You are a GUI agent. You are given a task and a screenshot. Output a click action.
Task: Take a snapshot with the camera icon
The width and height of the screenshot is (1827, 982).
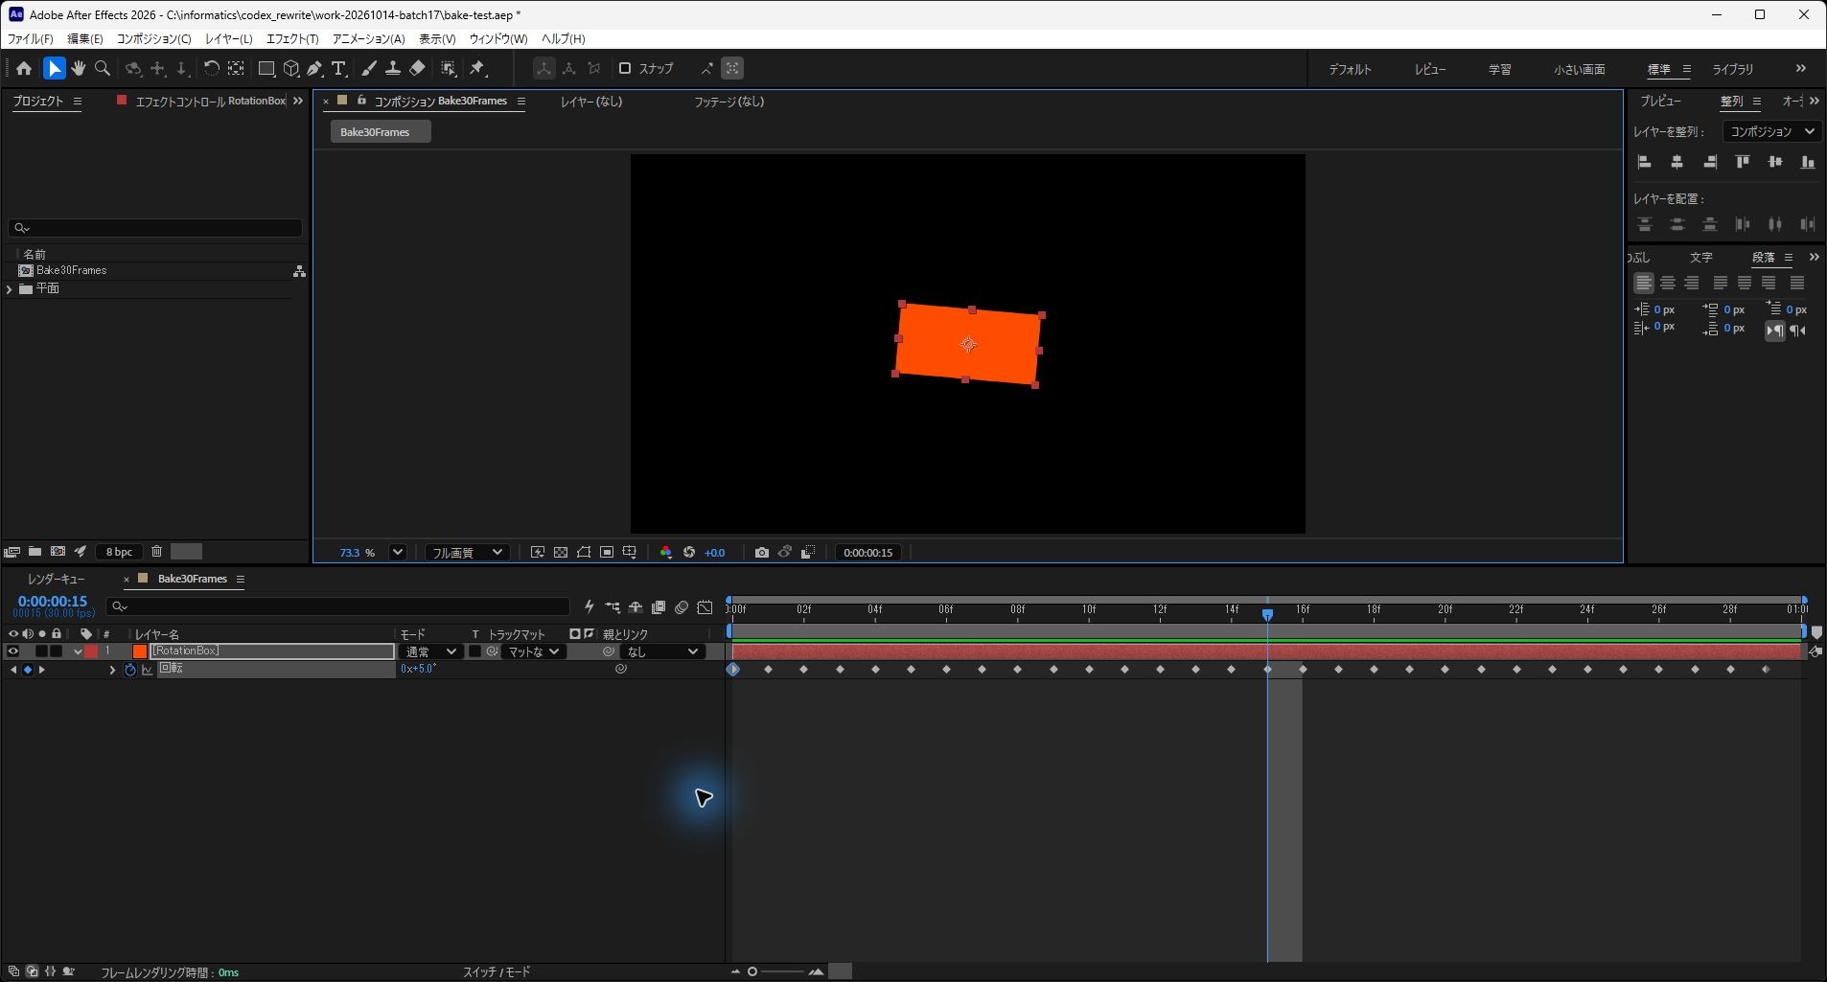point(761,552)
